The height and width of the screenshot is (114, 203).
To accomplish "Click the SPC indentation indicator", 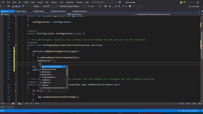I will click(x=194, y=104).
